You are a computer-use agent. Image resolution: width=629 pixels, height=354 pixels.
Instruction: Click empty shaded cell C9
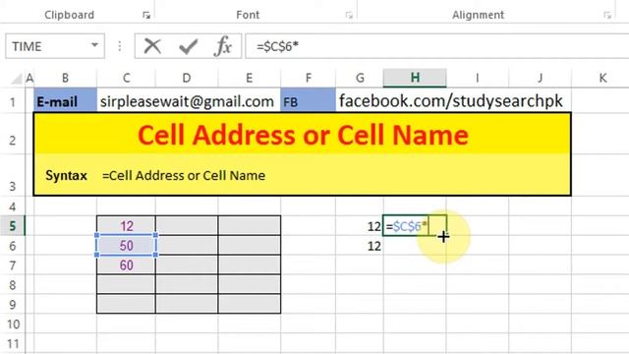click(x=126, y=304)
